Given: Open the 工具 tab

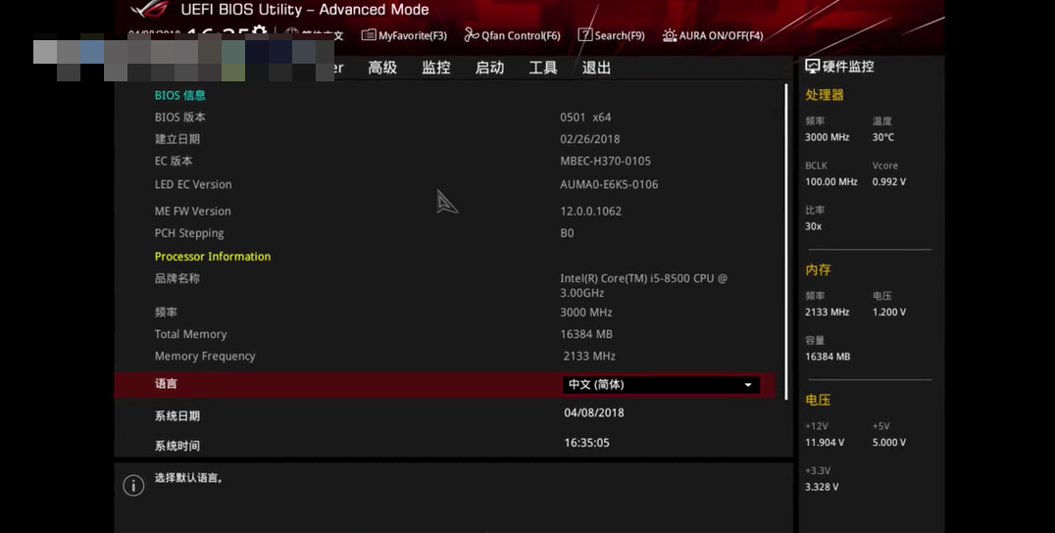Looking at the screenshot, I should click(543, 68).
